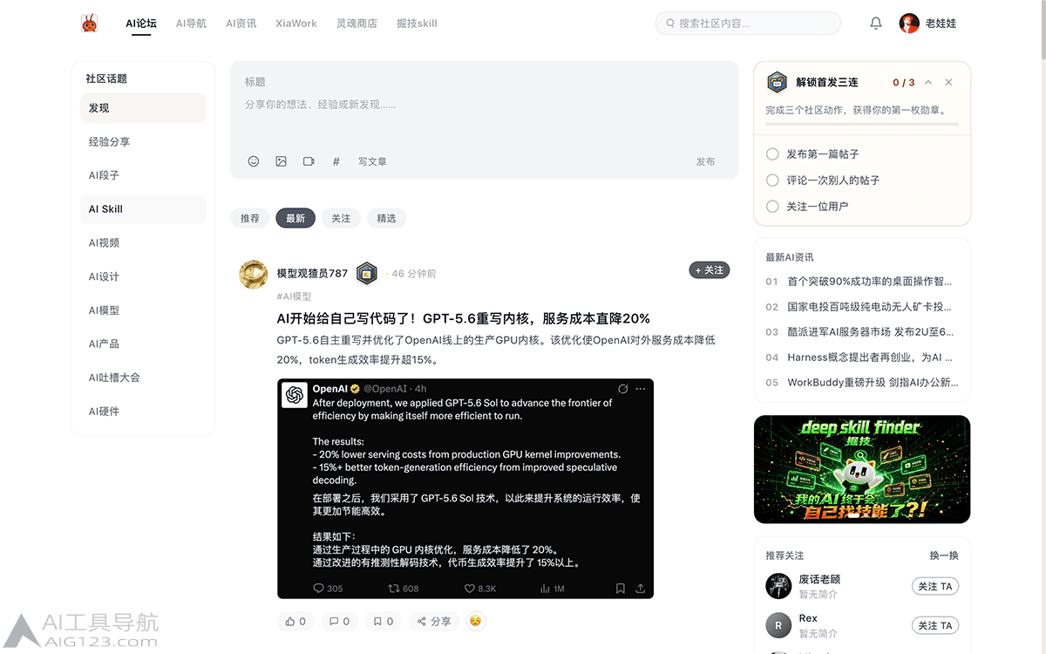Follow 模型观猹员787 with the 关注 button
The height and width of the screenshot is (654, 1046).
pyautogui.click(x=709, y=269)
